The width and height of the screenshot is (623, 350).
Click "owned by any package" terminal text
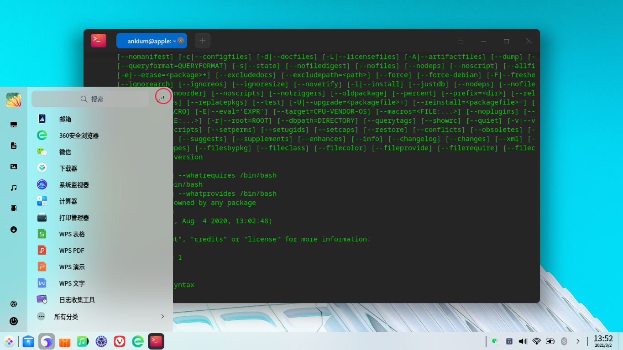click(215, 203)
